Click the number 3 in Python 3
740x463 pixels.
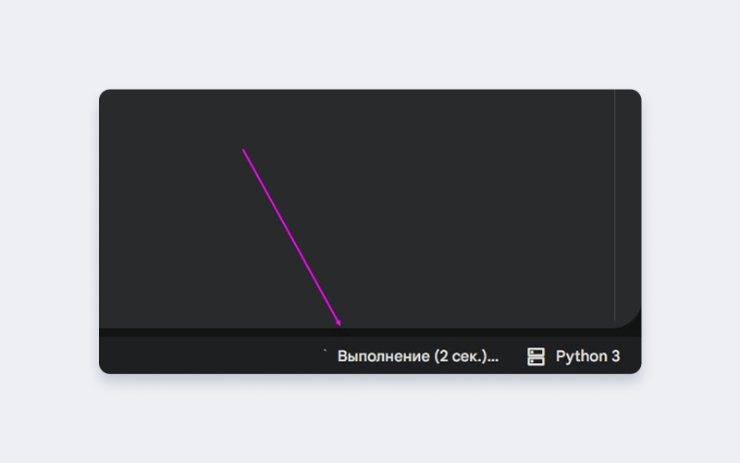[614, 357]
